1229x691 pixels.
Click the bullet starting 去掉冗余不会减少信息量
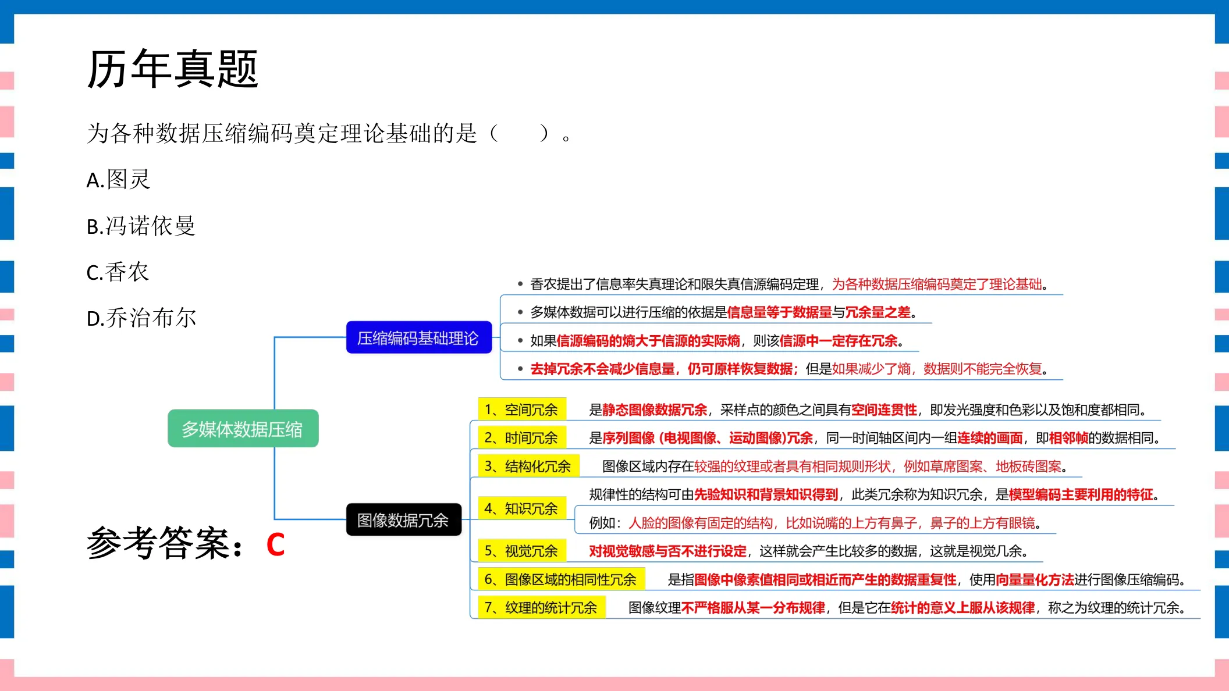click(x=783, y=368)
